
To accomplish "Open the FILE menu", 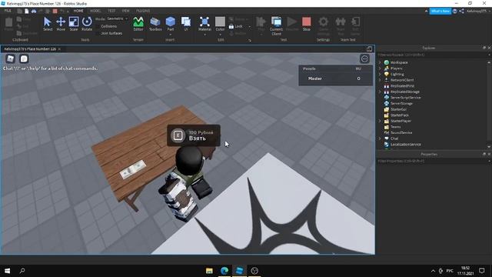I will tap(8, 11).
